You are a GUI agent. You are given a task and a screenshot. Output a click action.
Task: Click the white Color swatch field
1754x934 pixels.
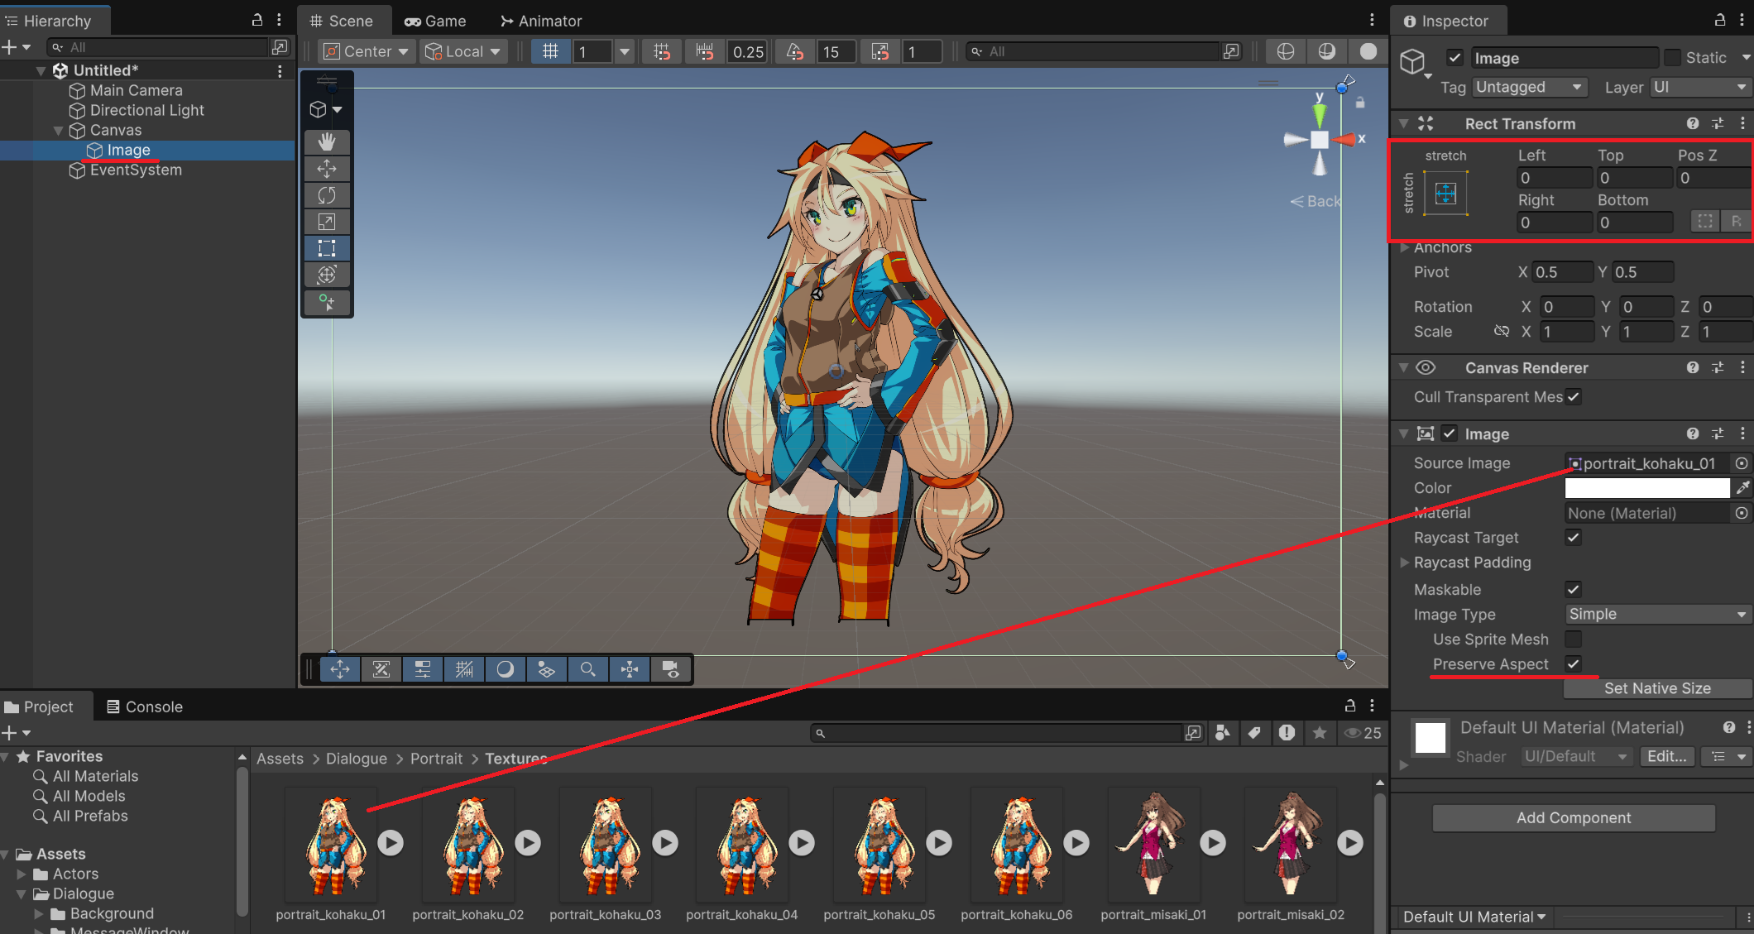[x=1646, y=488]
